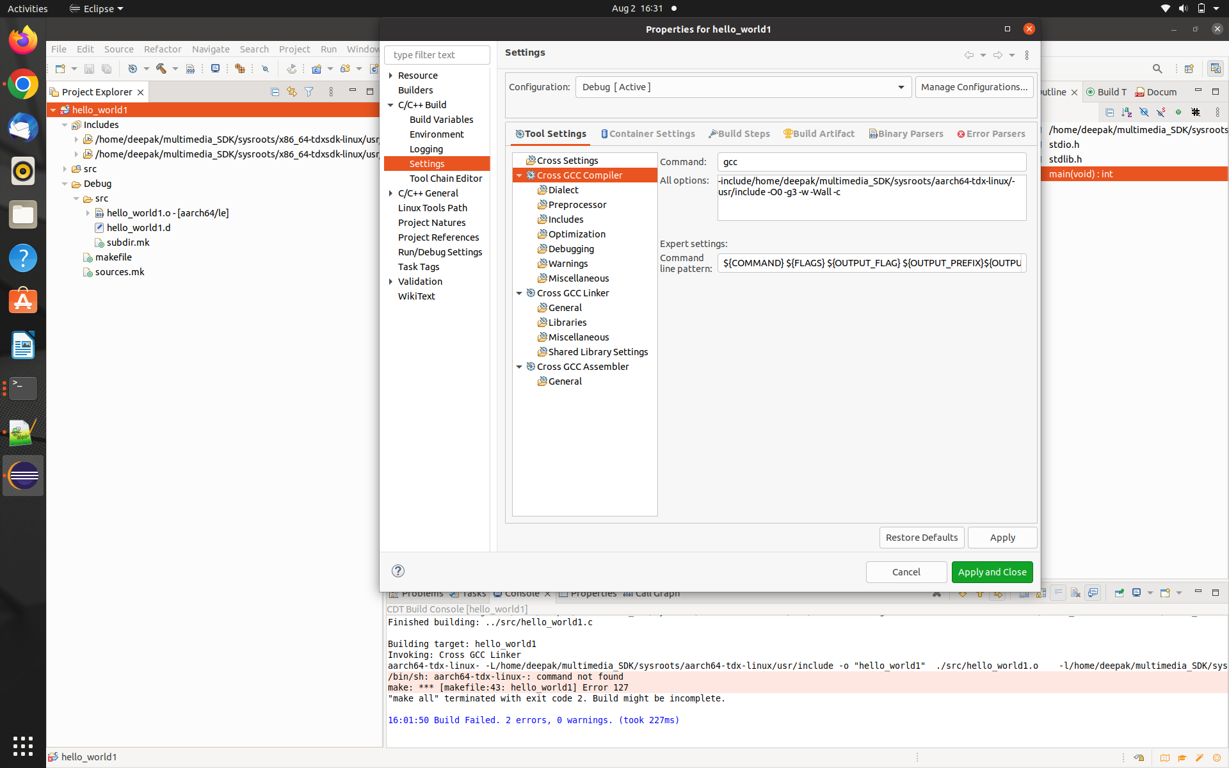
Task: Click the Apply and Close button
Action: point(992,572)
